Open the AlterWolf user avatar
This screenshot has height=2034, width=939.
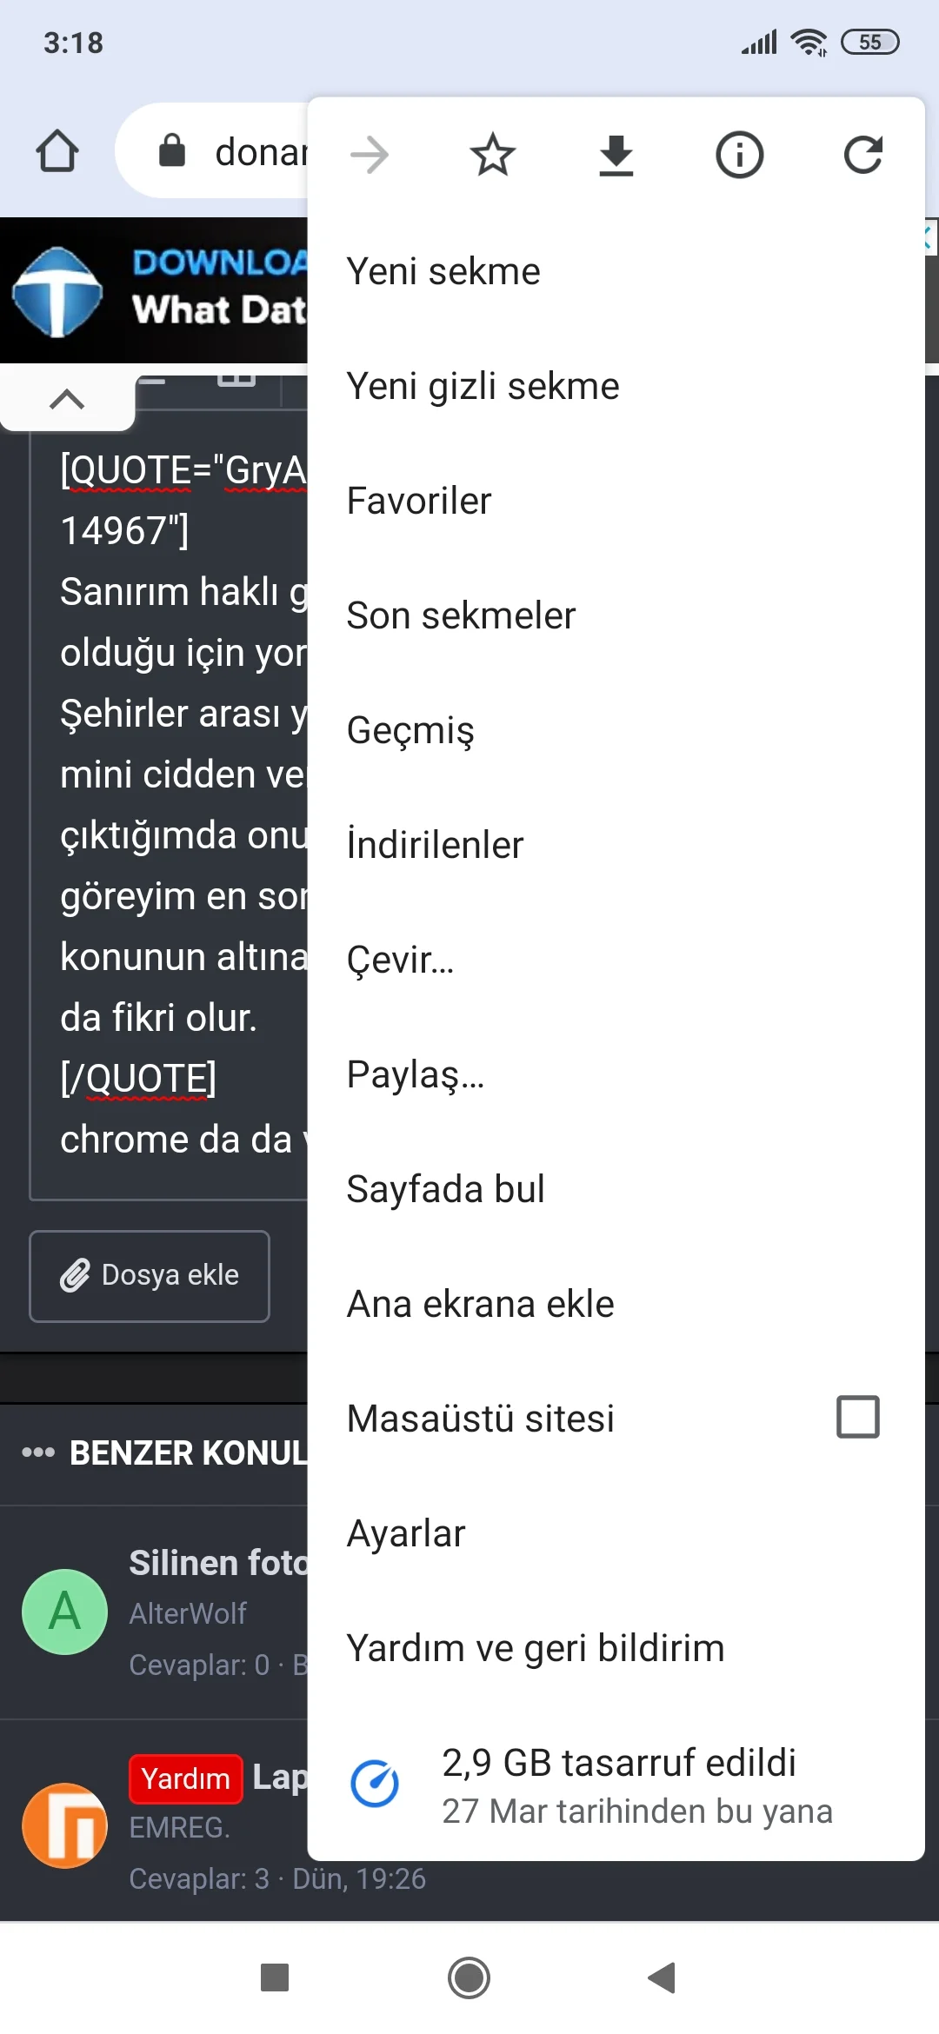click(64, 1612)
